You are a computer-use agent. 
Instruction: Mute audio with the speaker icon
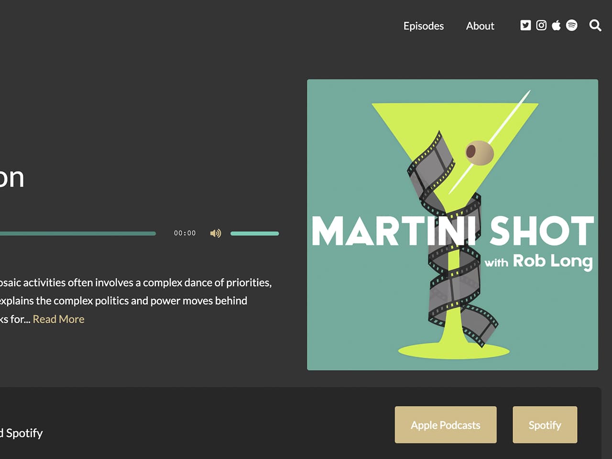(216, 233)
